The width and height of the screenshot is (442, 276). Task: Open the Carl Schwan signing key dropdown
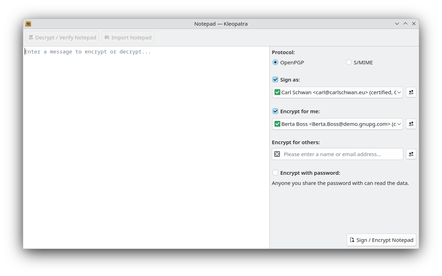[x=338, y=92]
